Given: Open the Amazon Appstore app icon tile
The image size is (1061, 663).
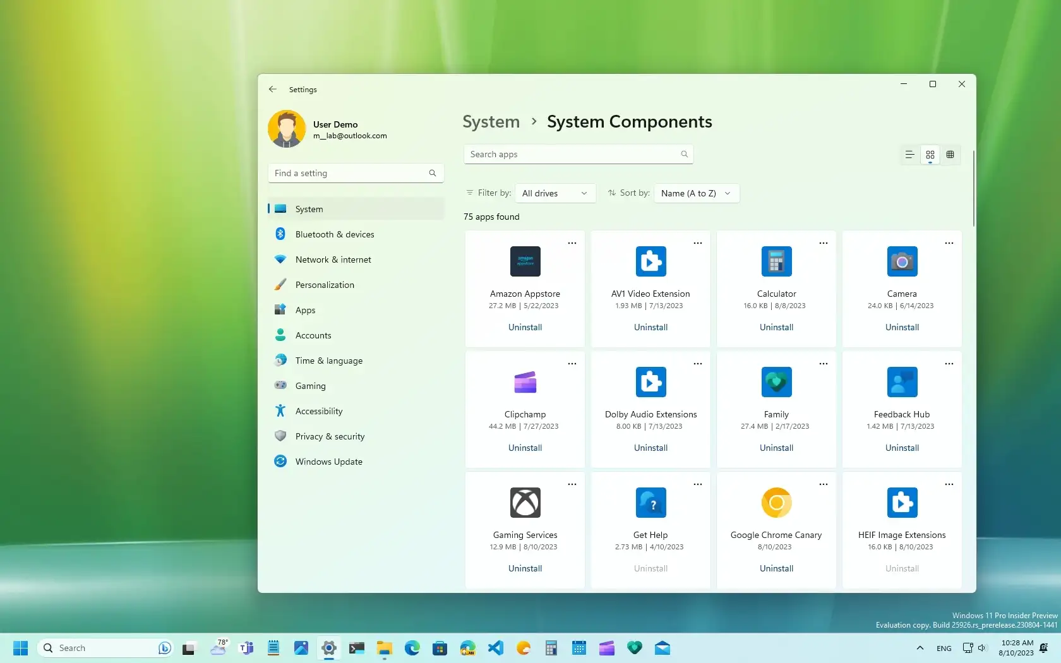Looking at the screenshot, I should click(x=525, y=261).
